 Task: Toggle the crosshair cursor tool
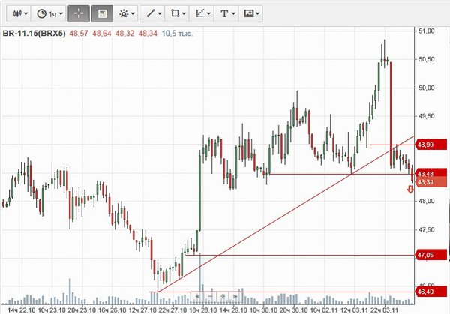[x=78, y=13]
